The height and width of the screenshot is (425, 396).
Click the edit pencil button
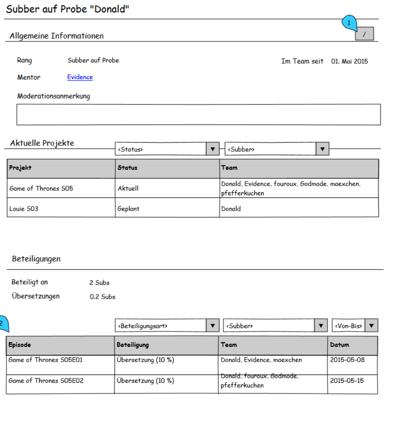pyautogui.click(x=365, y=34)
